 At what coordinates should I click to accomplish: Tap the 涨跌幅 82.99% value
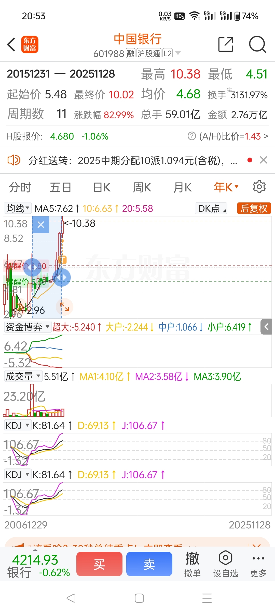119,115
